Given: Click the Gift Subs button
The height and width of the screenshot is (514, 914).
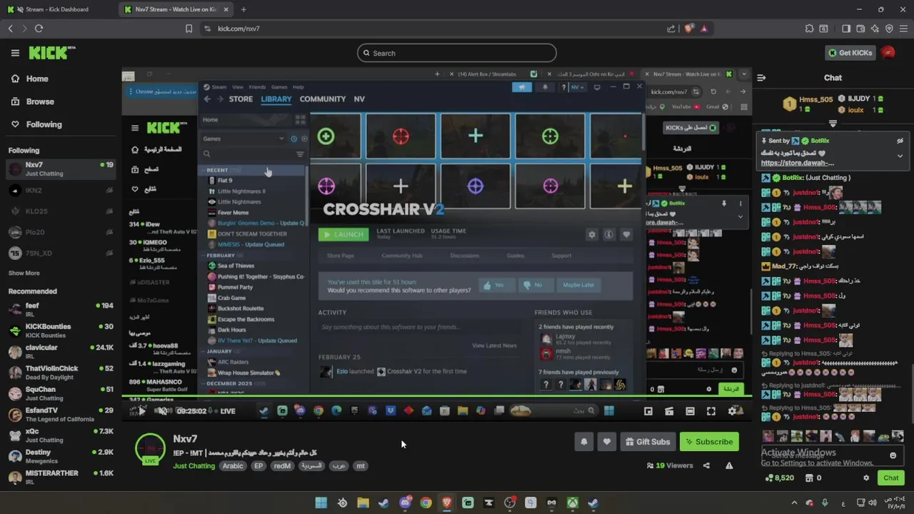Looking at the screenshot, I should point(648,442).
